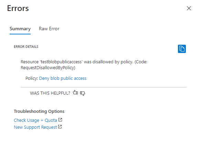This screenshot has width=201, height=149.
Task: Click the WAS THIS HELPFUL? label
Action: click(50, 93)
